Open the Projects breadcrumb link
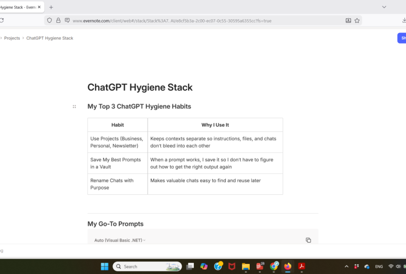The width and height of the screenshot is (406, 274). click(x=12, y=38)
